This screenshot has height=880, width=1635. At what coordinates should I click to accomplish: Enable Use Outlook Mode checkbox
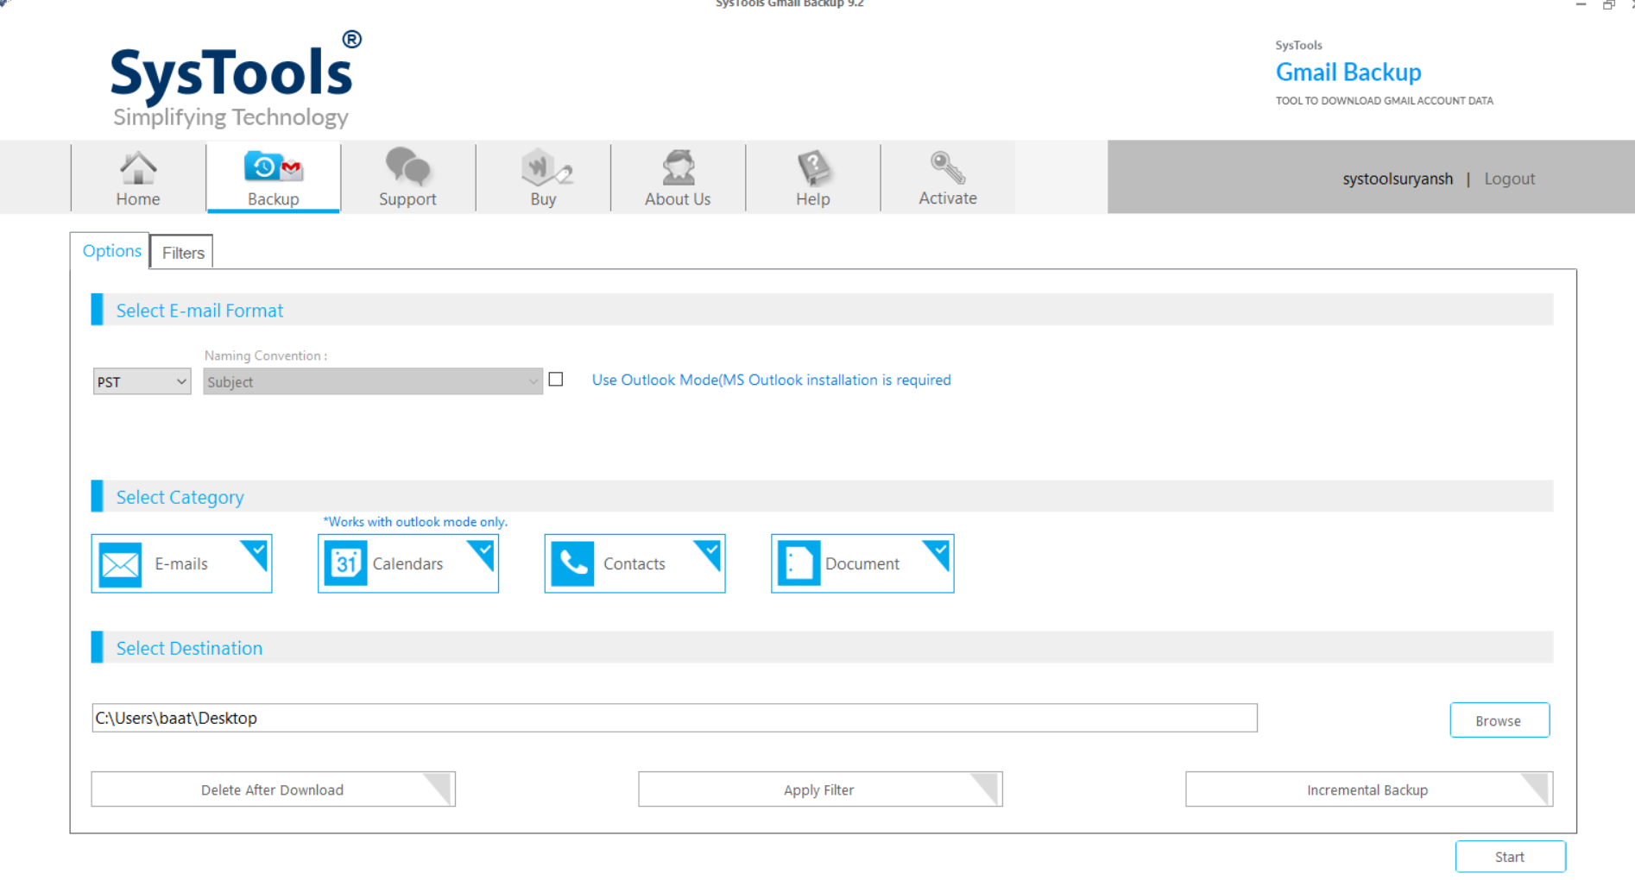click(x=556, y=379)
